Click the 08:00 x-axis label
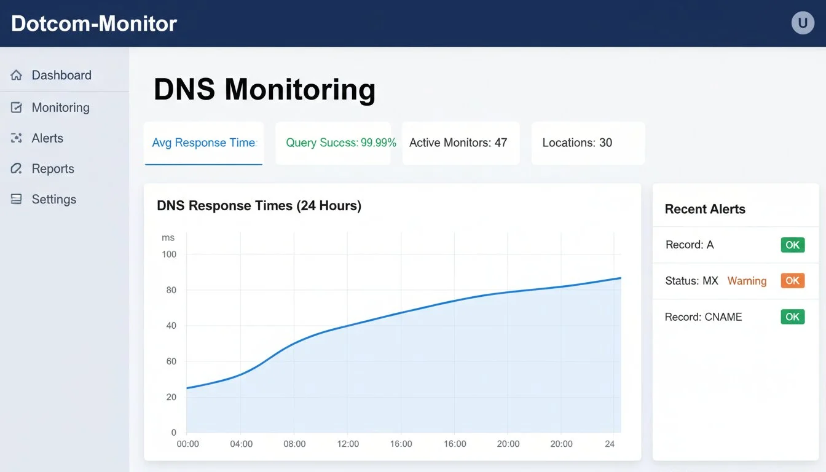Image resolution: width=826 pixels, height=472 pixels. click(294, 444)
